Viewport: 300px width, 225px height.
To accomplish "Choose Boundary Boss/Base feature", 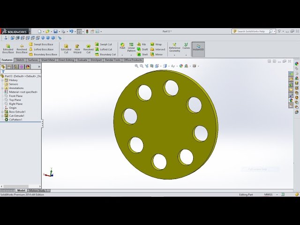I will [x=43, y=54].
